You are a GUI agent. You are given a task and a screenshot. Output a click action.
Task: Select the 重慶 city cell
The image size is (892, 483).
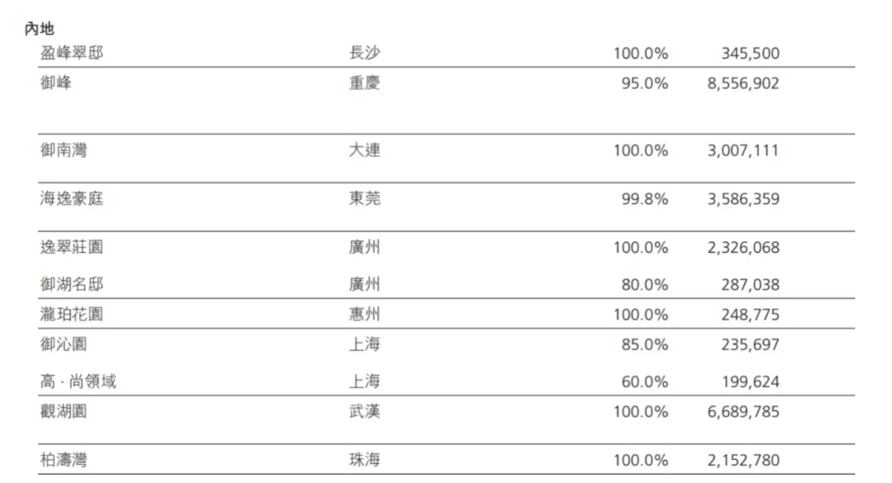click(364, 83)
